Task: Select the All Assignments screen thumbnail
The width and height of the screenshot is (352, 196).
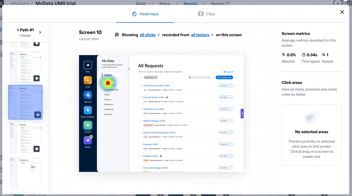Action: pyautogui.click(x=25, y=173)
